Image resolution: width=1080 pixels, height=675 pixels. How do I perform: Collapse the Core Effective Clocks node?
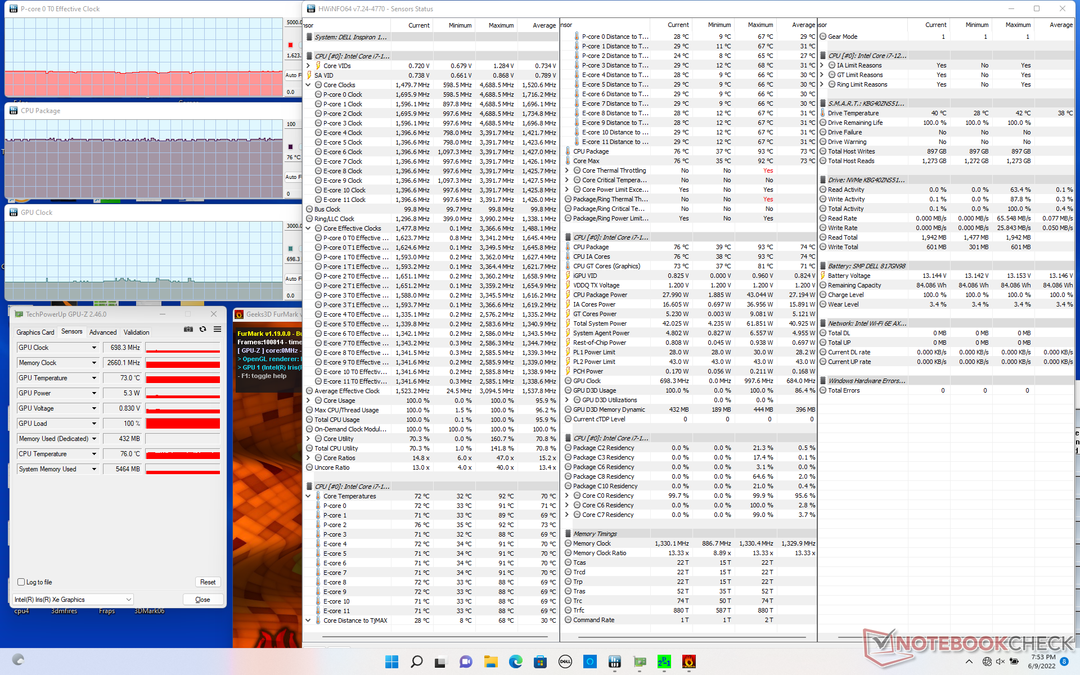click(308, 228)
